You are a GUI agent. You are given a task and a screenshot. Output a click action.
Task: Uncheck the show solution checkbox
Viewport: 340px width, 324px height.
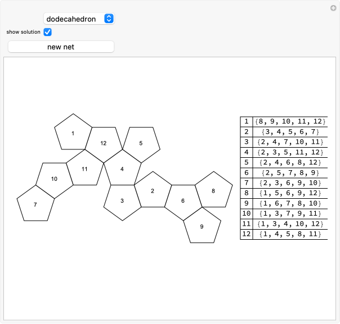(x=47, y=32)
